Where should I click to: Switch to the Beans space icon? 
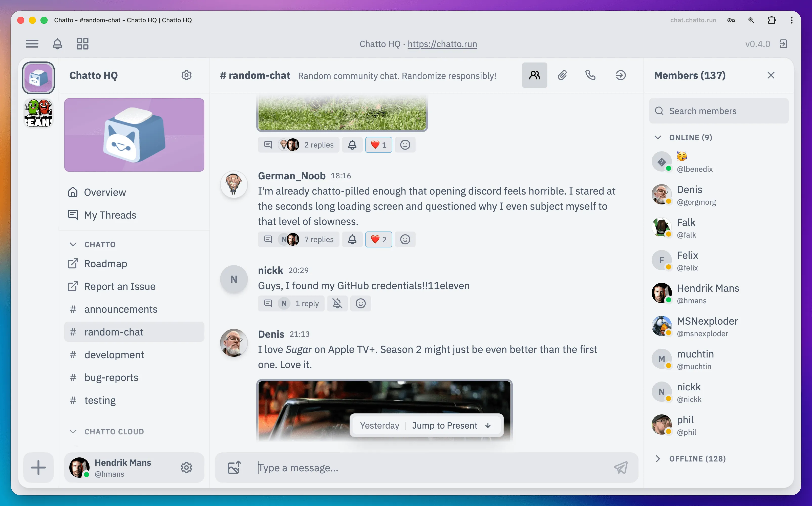(38, 113)
